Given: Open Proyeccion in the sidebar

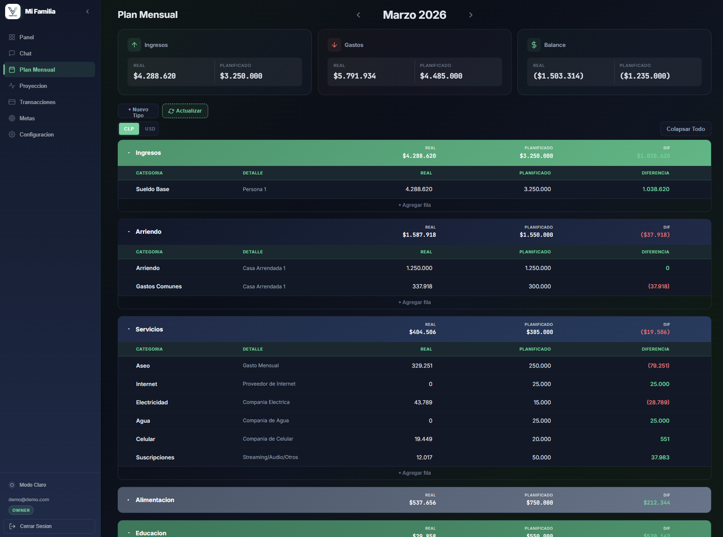Looking at the screenshot, I should 49,86.
